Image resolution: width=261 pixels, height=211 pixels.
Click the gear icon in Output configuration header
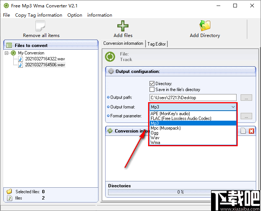point(111,71)
